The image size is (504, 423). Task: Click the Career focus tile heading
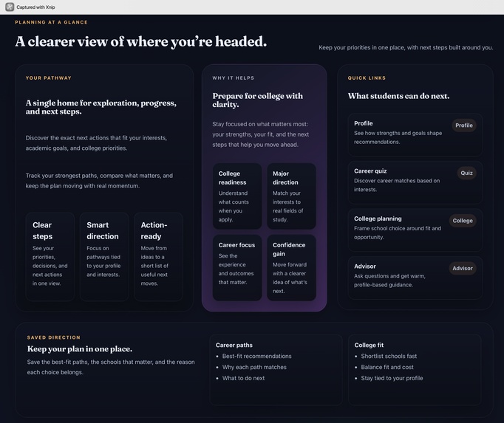pyautogui.click(x=236, y=245)
